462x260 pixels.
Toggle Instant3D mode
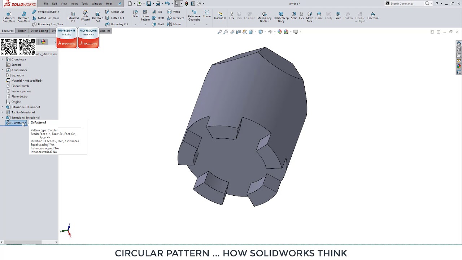coord(220,16)
